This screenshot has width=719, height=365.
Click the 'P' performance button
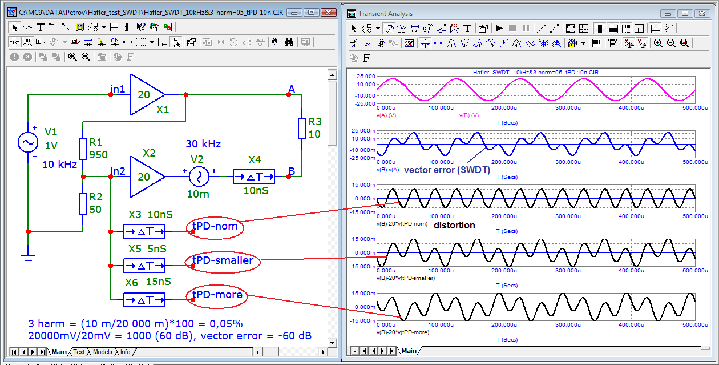613,43
